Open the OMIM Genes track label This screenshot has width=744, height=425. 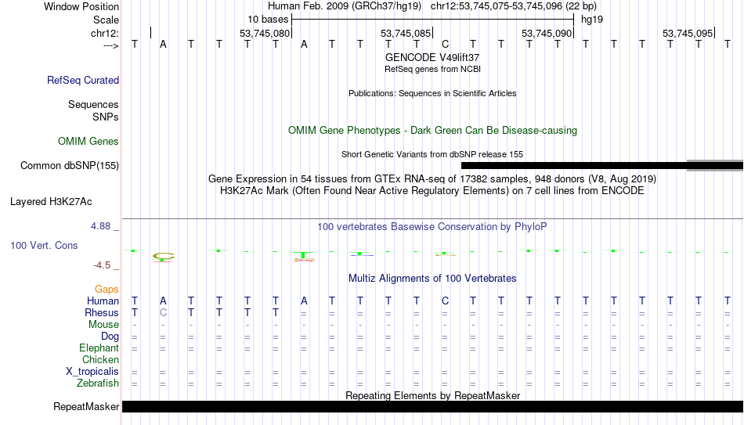[x=88, y=142]
